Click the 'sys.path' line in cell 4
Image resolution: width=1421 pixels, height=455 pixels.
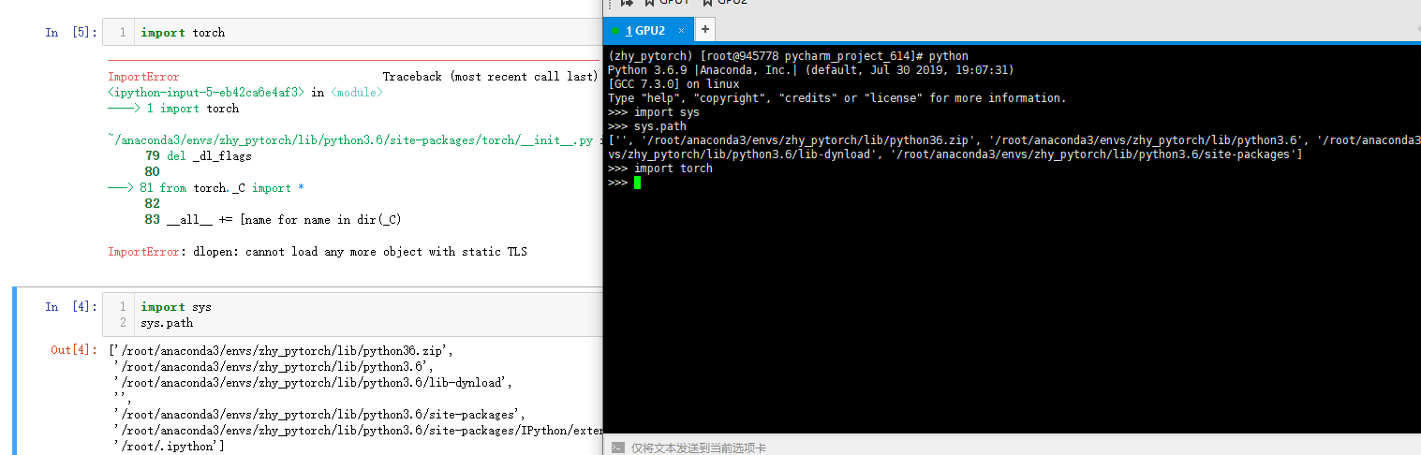[x=167, y=323]
